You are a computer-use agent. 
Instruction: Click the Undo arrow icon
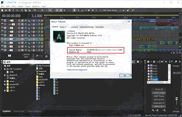pyautogui.click(x=35, y=10)
